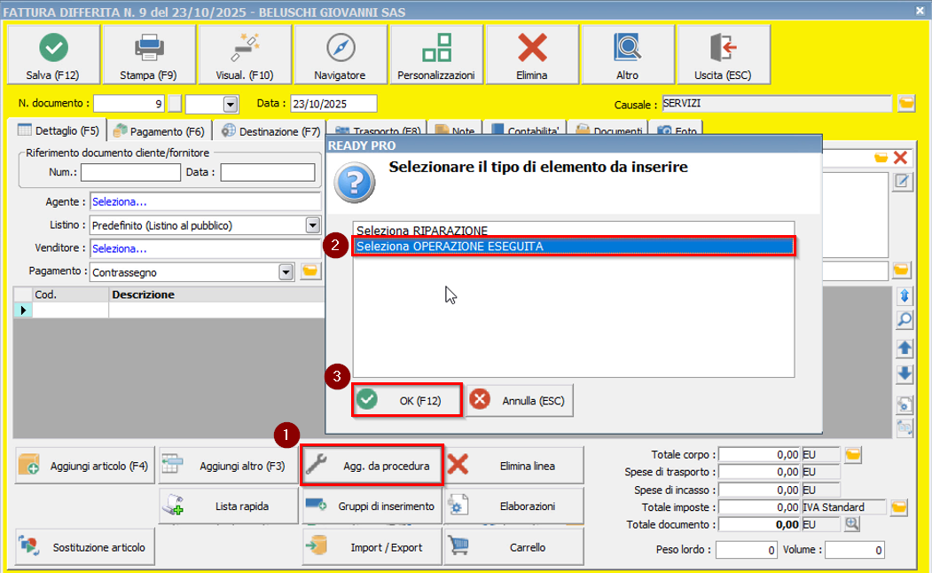Click the Data date input field
This screenshot has height=573, width=932.
tap(333, 104)
